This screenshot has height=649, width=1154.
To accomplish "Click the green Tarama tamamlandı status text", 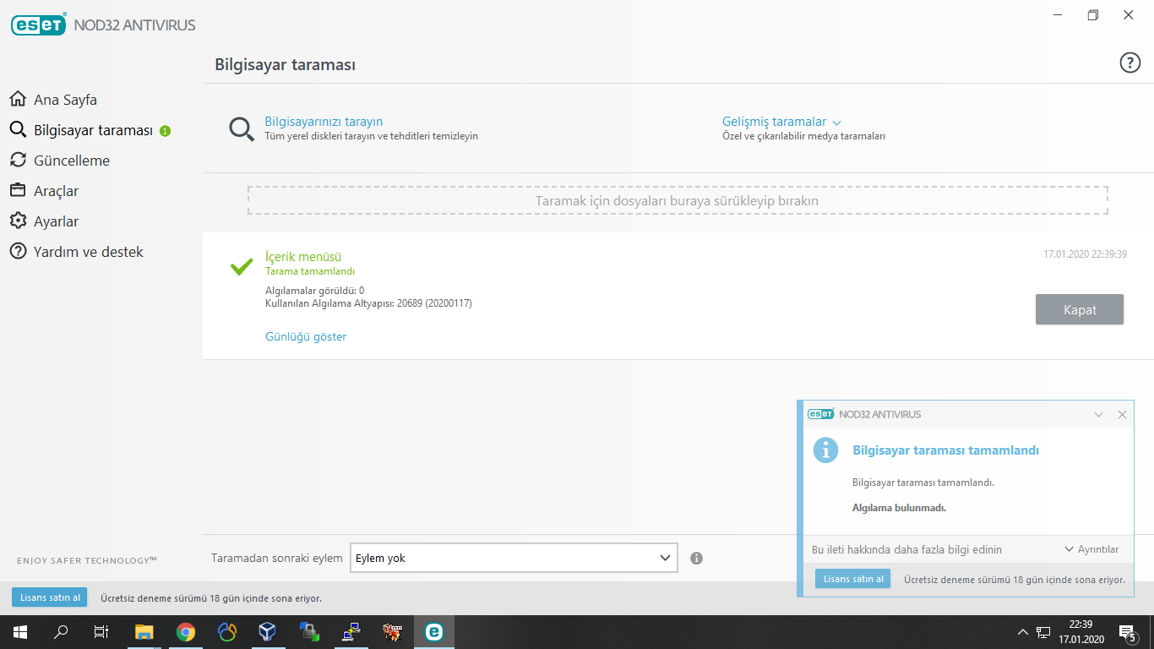I will [x=310, y=271].
